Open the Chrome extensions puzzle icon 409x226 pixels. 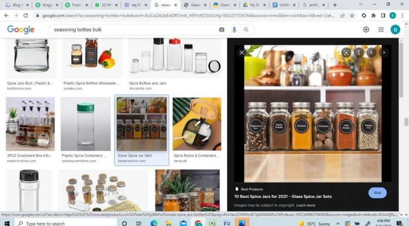click(x=374, y=16)
